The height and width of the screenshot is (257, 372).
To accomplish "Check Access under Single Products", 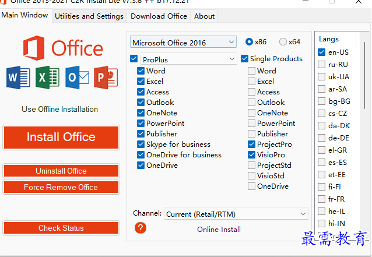I will [x=251, y=91].
